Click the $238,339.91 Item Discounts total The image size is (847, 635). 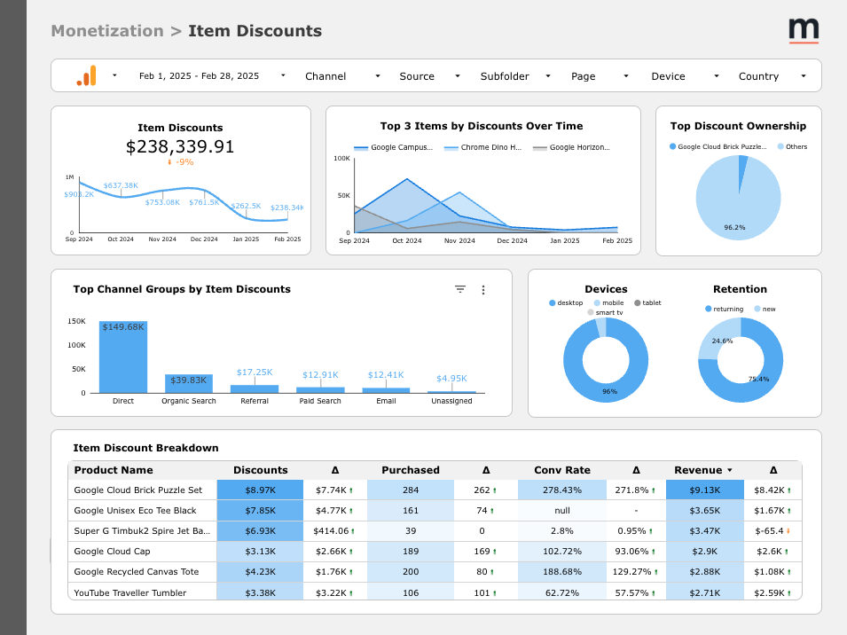point(180,147)
